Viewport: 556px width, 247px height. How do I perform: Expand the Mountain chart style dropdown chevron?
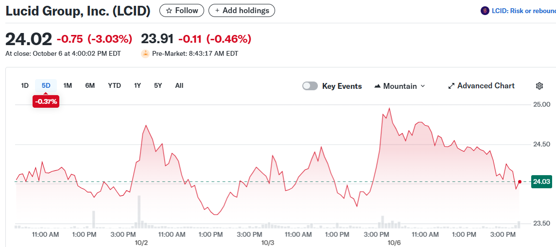pyautogui.click(x=422, y=86)
